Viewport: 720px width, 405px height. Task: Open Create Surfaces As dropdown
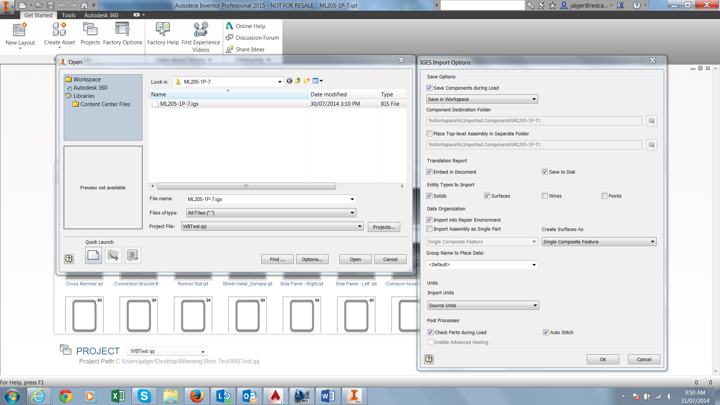tap(599, 242)
